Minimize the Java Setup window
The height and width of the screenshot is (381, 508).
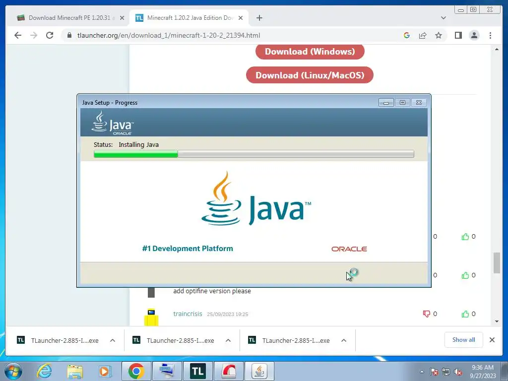386,103
